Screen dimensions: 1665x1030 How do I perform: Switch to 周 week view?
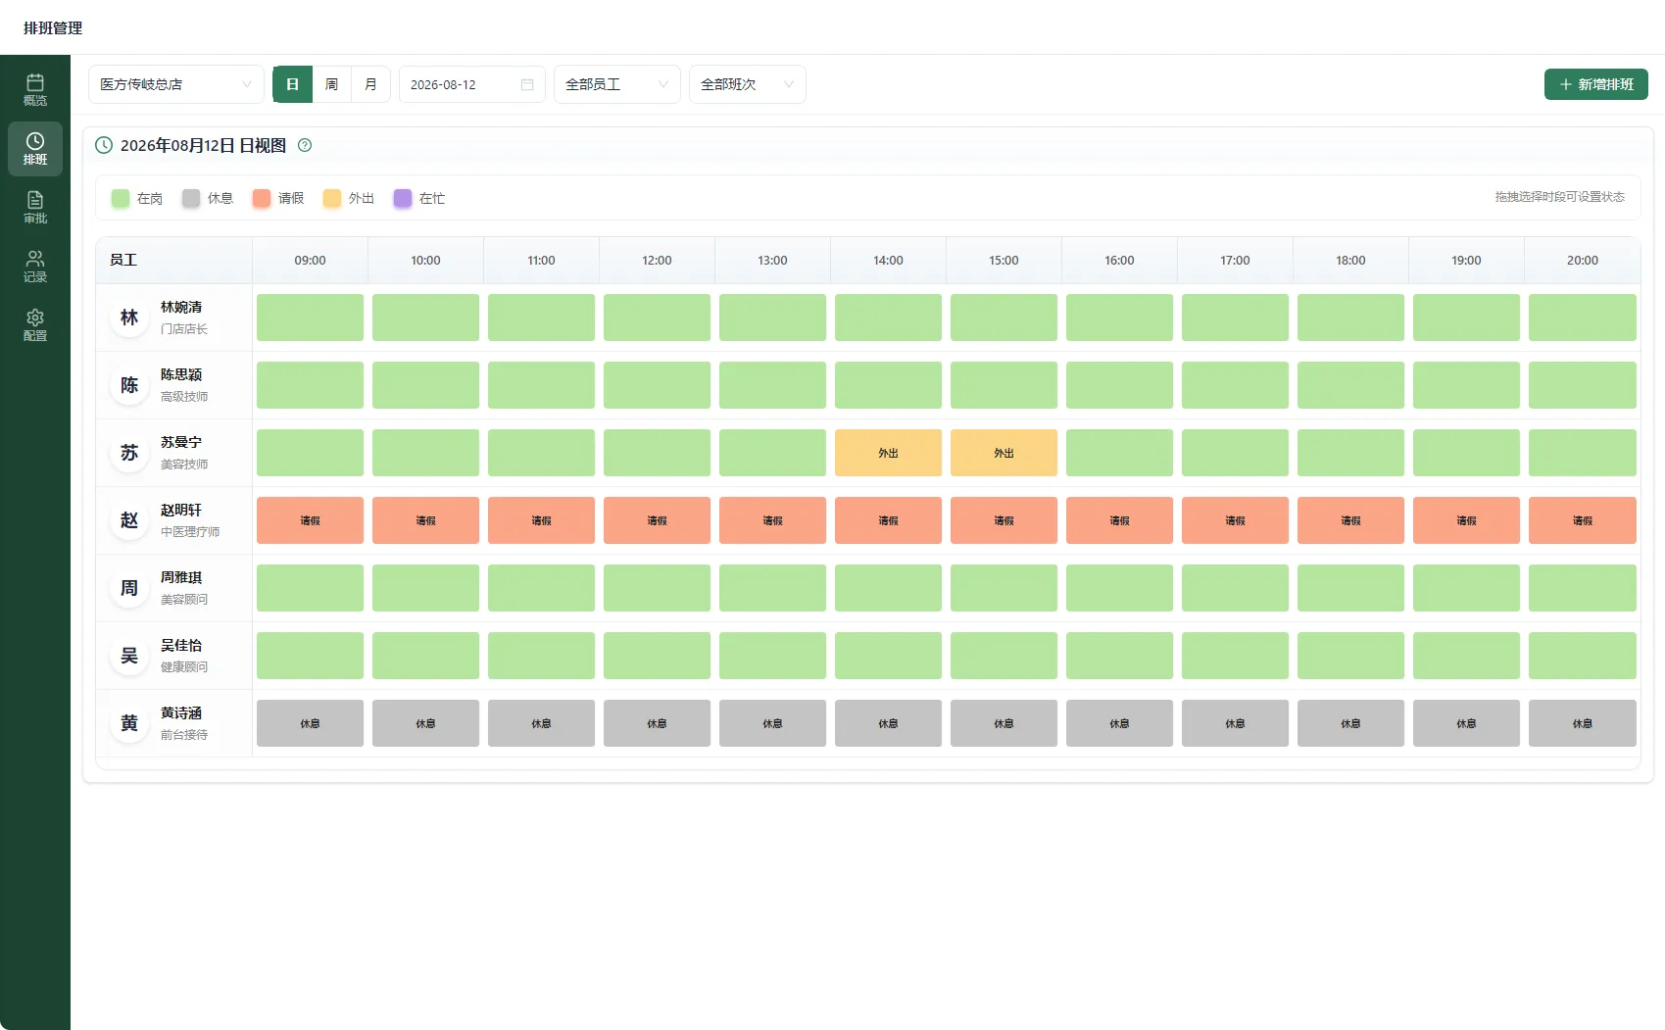click(331, 84)
